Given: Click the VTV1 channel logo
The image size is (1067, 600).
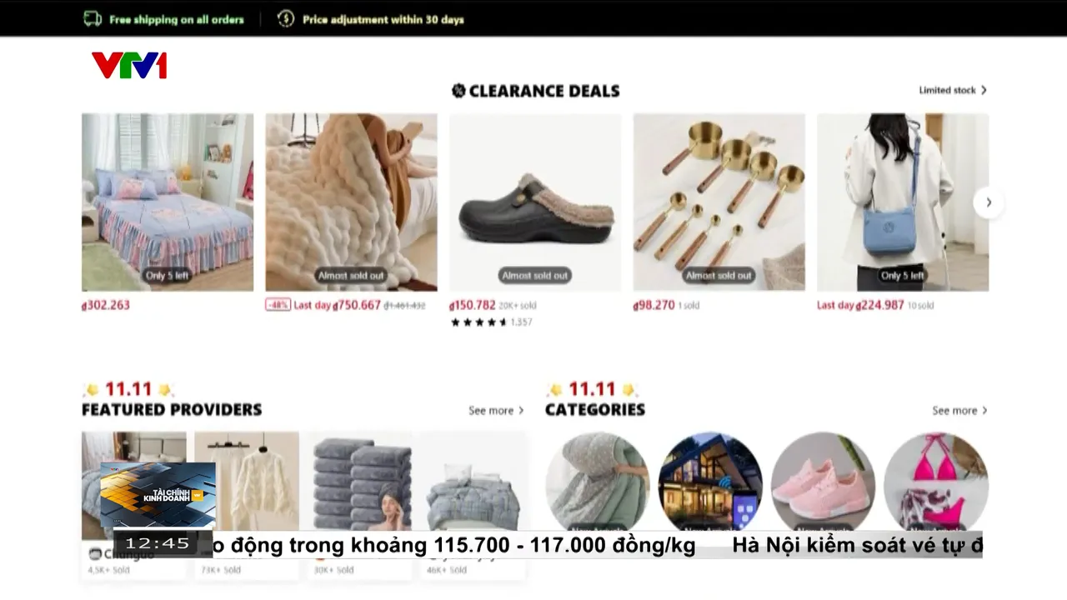Looking at the screenshot, I should coord(129,66).
